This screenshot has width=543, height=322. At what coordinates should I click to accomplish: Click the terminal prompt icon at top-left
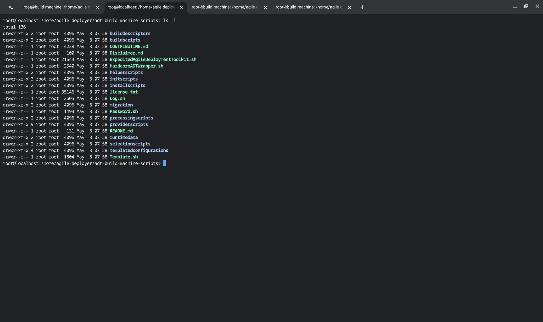(x=11, y=7)
